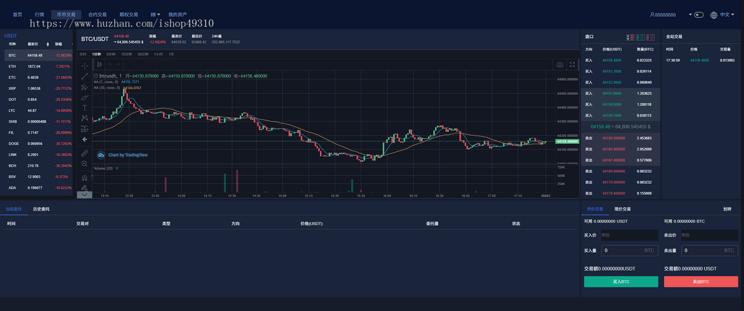
Task: Click the undo arrow in chart toolbar
Action: point(109,64)
